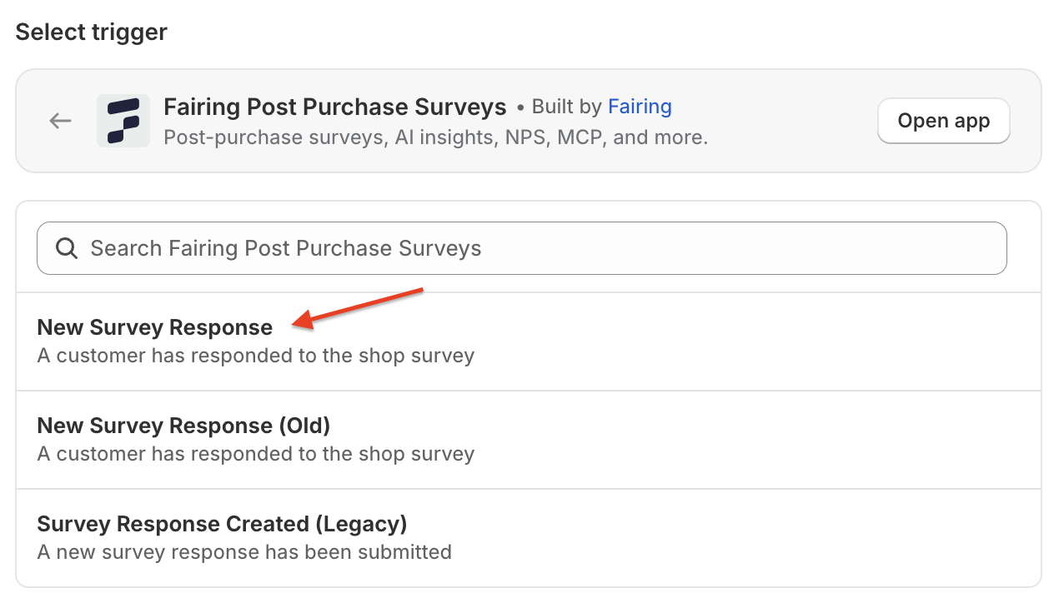This screenshot has height=598, width=1054.
Task: Click the Select trigger heading
Action: click(92, 32)
